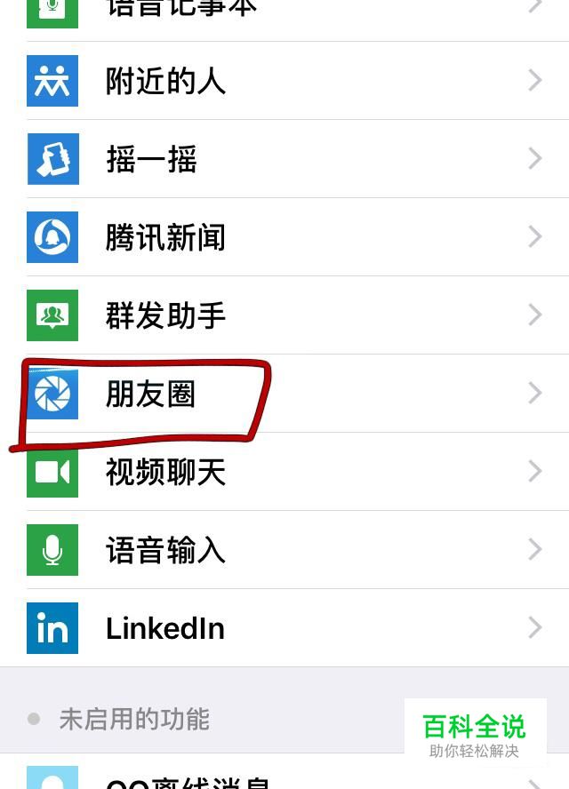Expand chevron on 朋友圈 row
Screen dimensions: 569x789
pyautogui.click(x=534, y=393)
